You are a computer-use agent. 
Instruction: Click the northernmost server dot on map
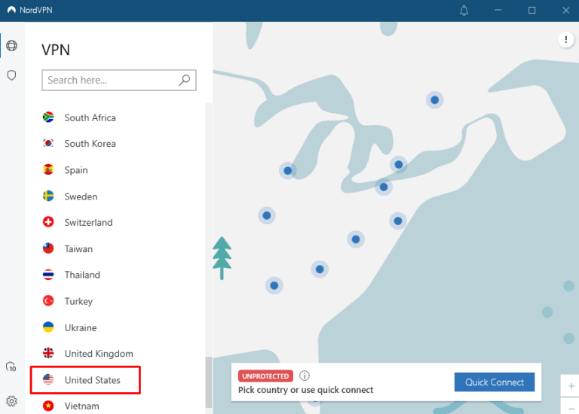[x=434, y=99]
